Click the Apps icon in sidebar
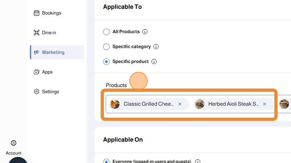 coord(37,72)
